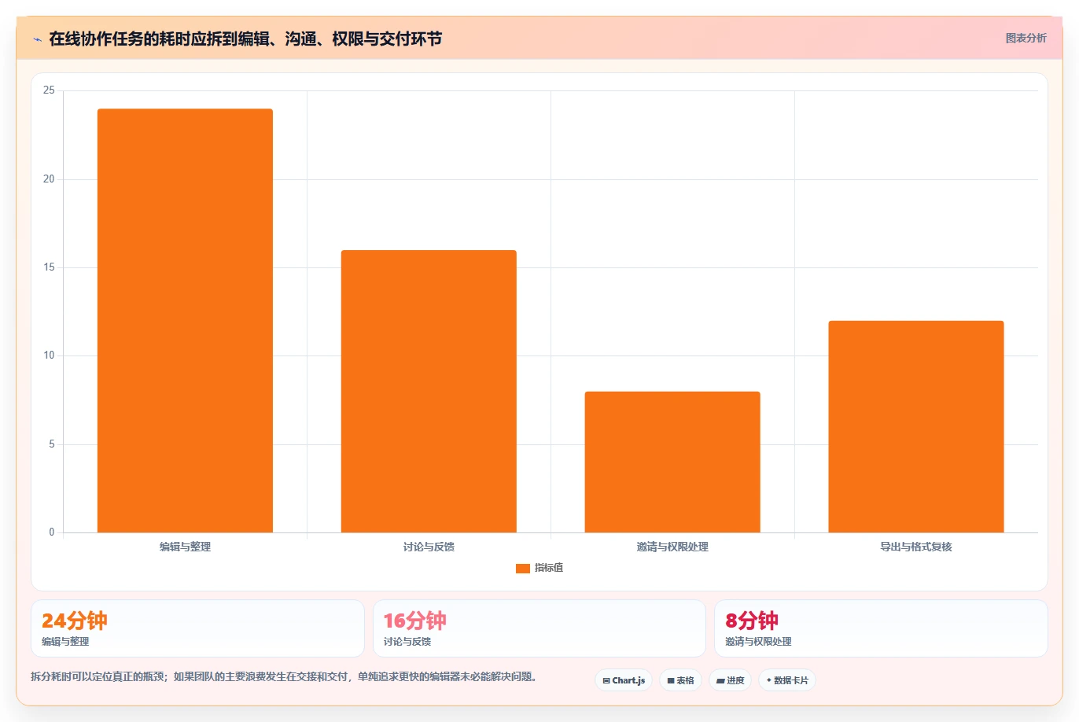Viewport: 1079px width, 722px height.
Task: Click the 导出与格式复核 x-axis label
Action: click(x=916, y=547)
